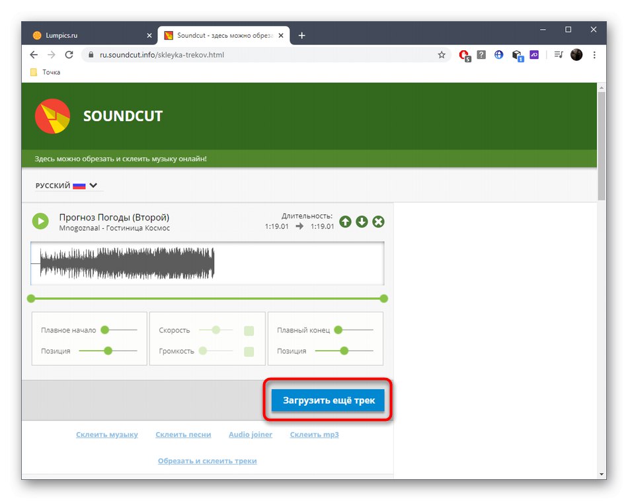
Task: Adjust the Скорость slider
Action: pos(216,330)
